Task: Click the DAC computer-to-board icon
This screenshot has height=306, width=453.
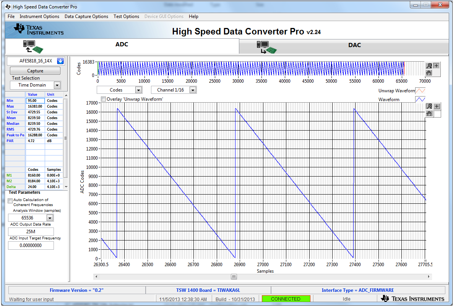Action: tap(266, 47)
